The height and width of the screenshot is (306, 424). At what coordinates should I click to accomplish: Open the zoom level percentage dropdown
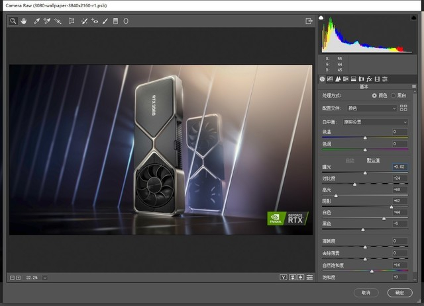[x=44, y=278]
